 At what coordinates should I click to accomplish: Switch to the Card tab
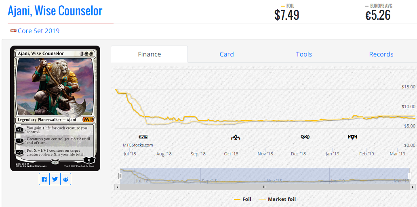click(x=227, y=54)
